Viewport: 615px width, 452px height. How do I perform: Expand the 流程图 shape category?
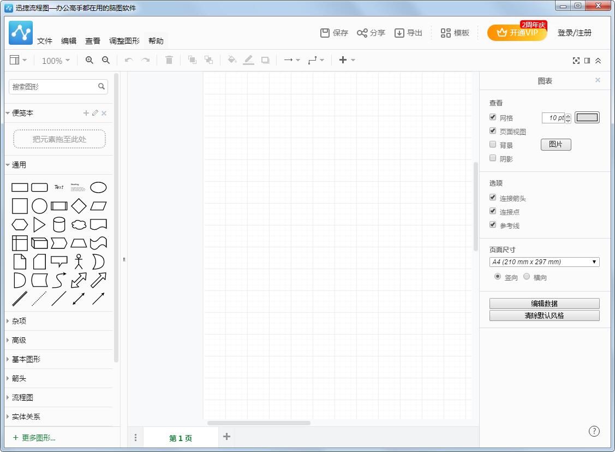59,397
